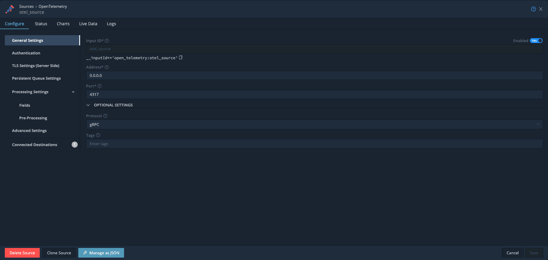Image resolution: width=548 pixels, height=260 pixels.
Task: Open the help icon in the header
Action: tap(533, 9)
